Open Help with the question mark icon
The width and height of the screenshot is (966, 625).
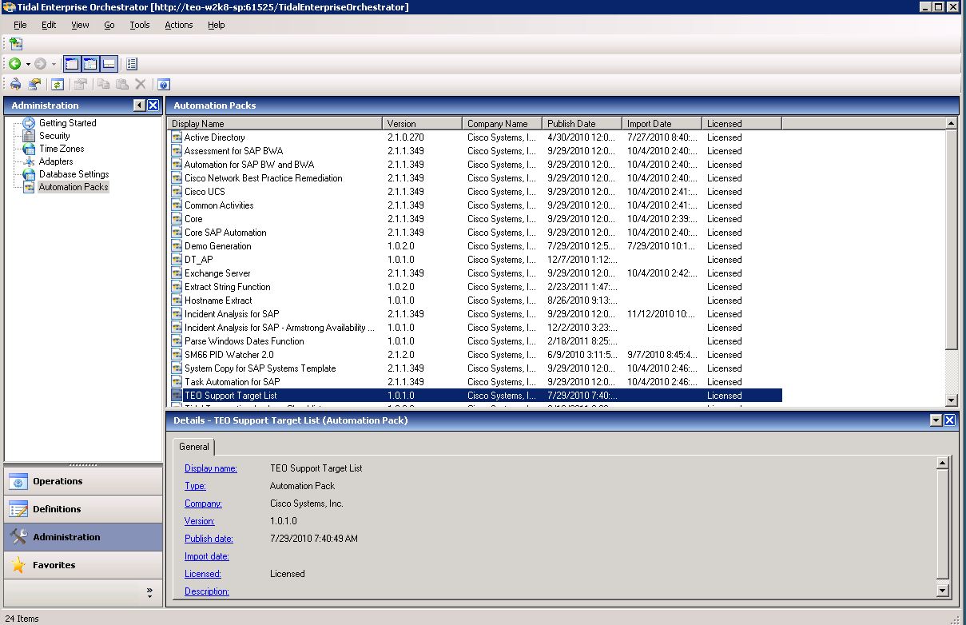164,84
